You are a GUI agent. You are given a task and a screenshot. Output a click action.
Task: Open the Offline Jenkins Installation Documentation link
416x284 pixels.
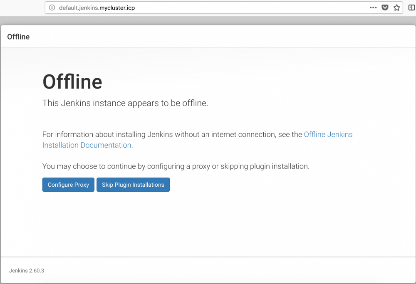tap(328, 134)
